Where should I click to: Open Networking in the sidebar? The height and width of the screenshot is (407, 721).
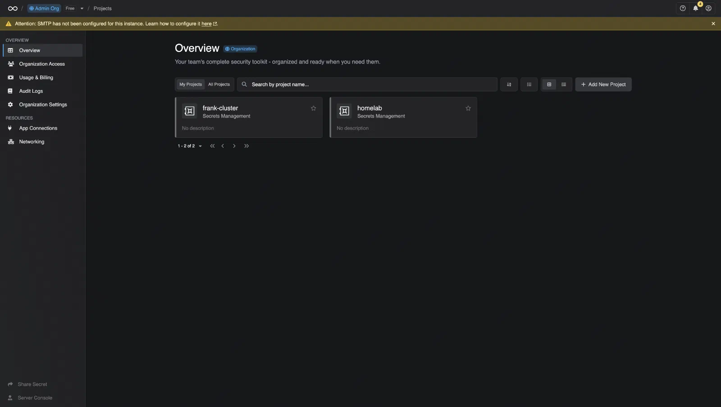coord(43,142)
